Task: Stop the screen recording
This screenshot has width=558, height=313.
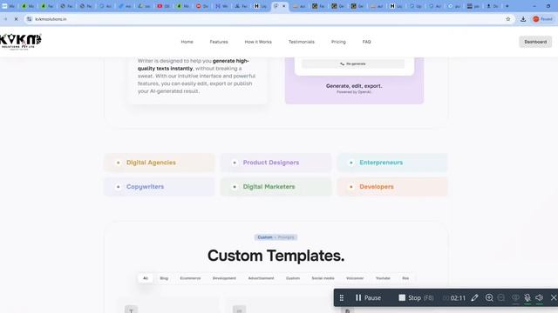Action: pyautogui.click(x=416, y=297)
